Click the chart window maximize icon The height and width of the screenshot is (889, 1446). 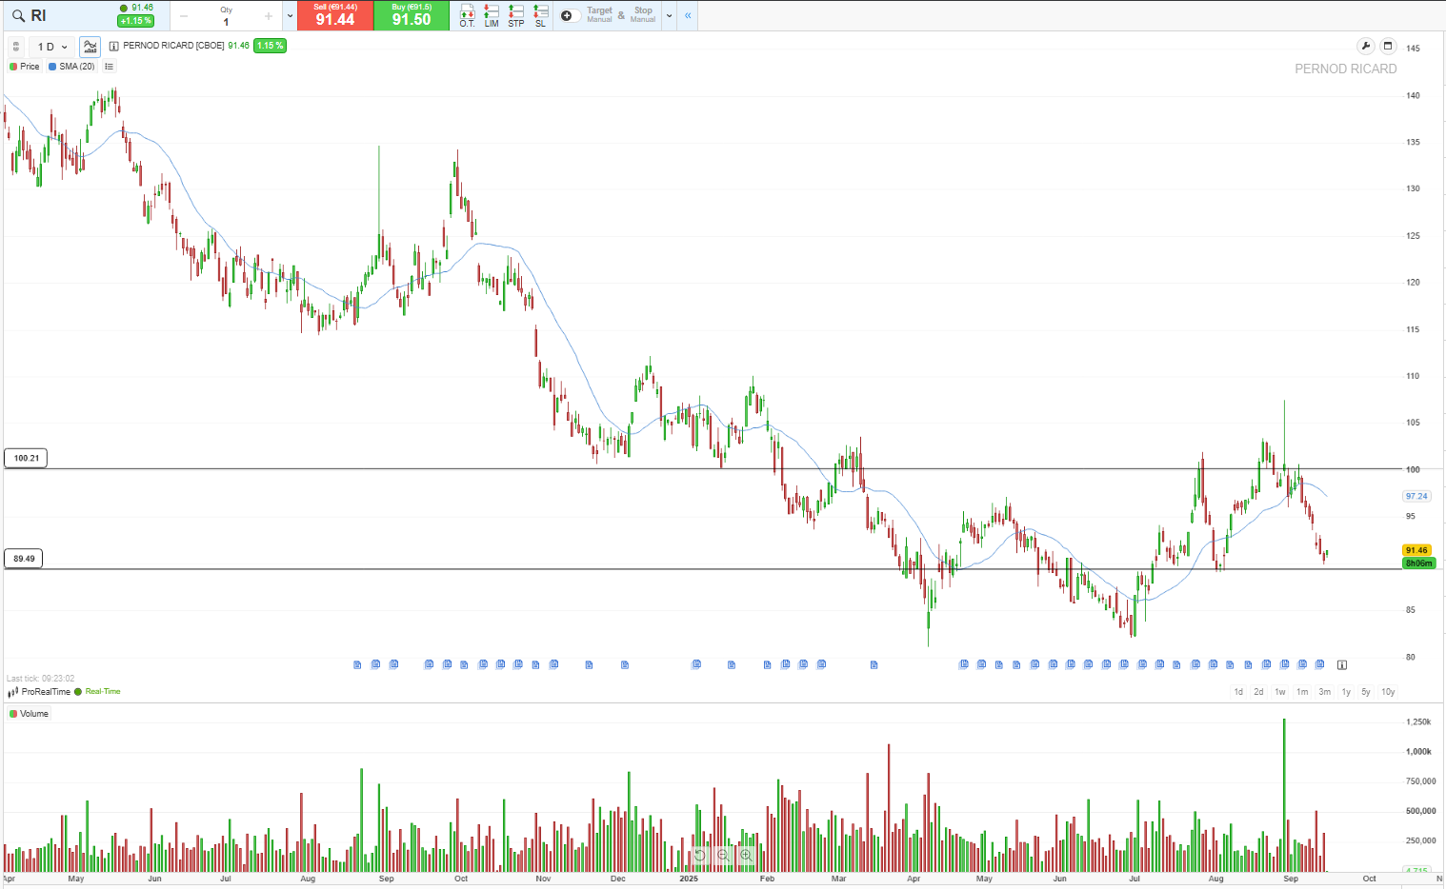pyautogui.click(x=1388, y=46)
